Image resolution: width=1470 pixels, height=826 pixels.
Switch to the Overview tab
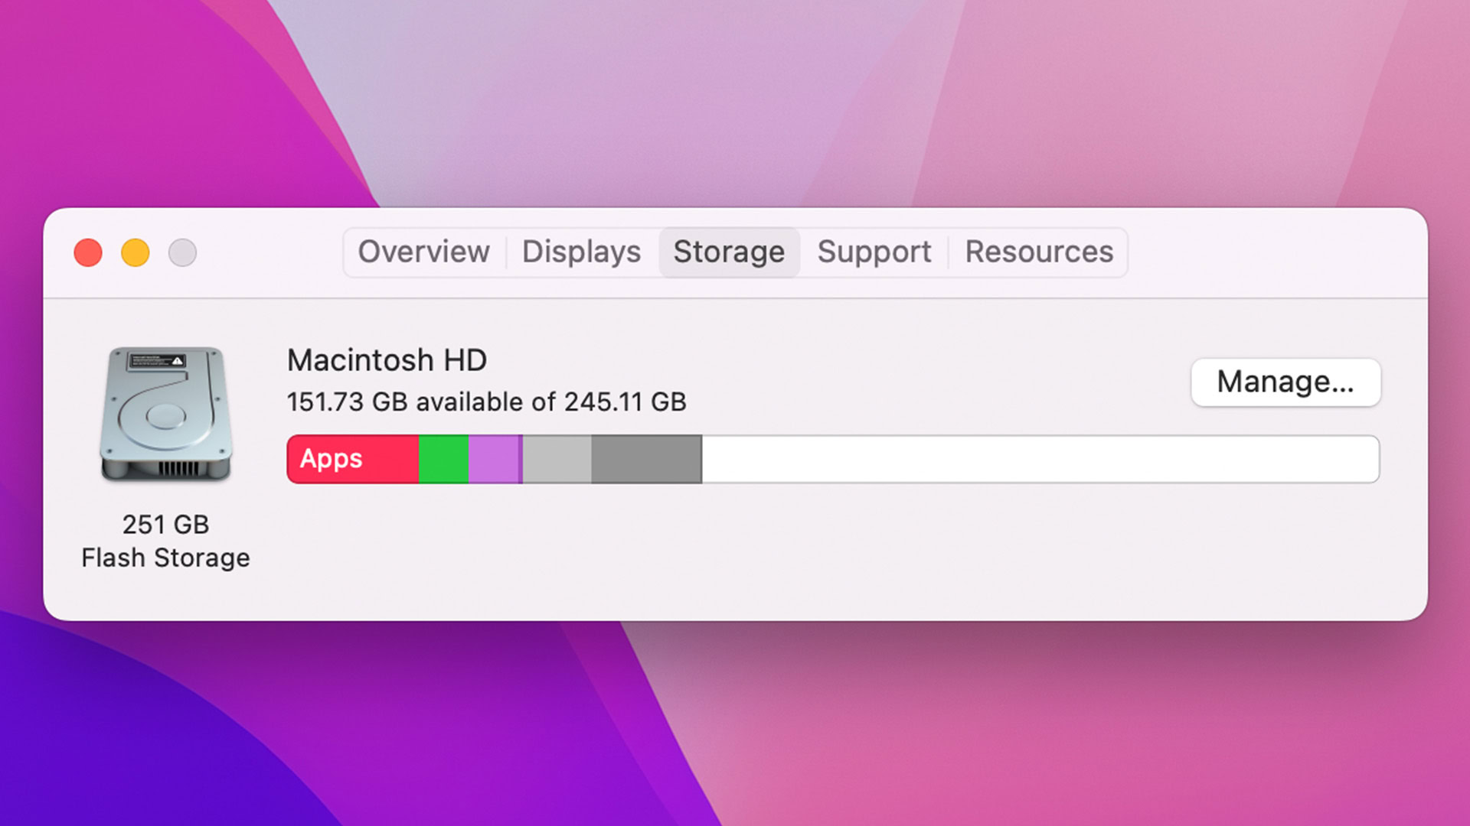click(x=423, y=252)
